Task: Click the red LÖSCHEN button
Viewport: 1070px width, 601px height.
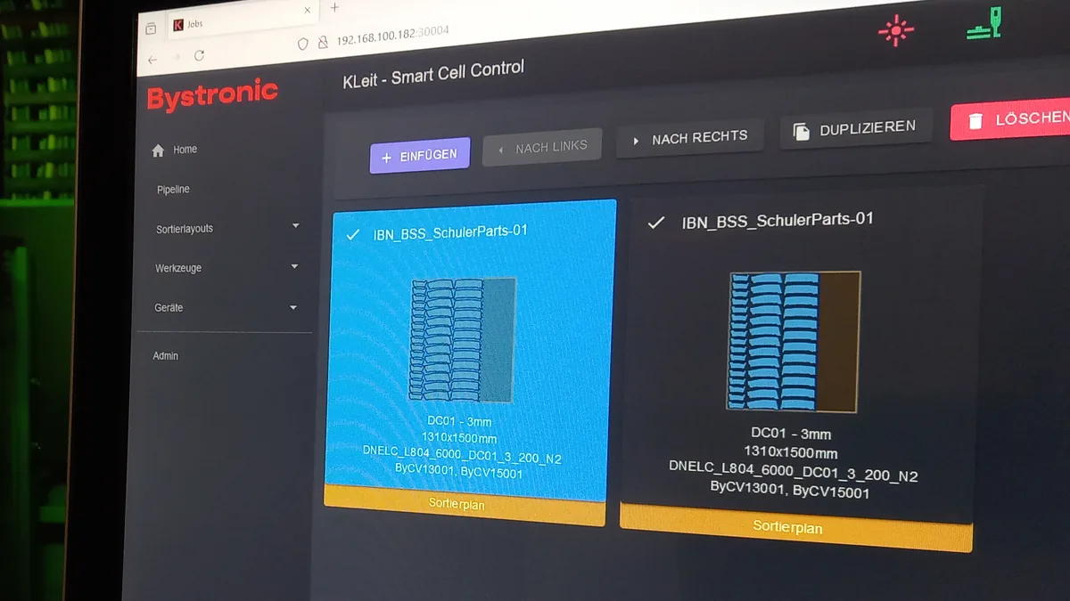Action: click(x=1010, y=119)
